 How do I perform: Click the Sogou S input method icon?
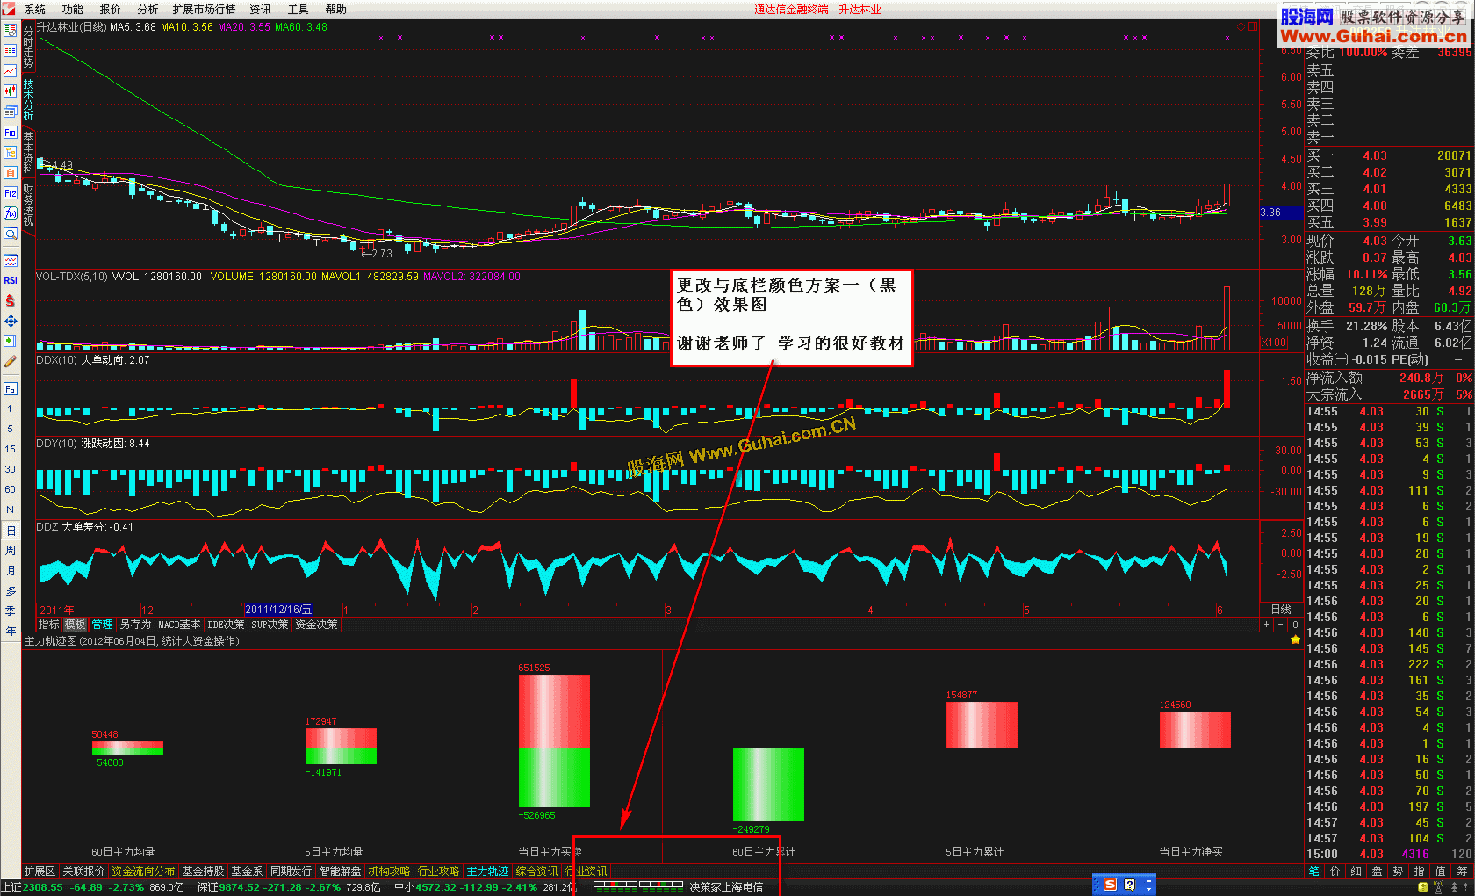(1110, 885)
